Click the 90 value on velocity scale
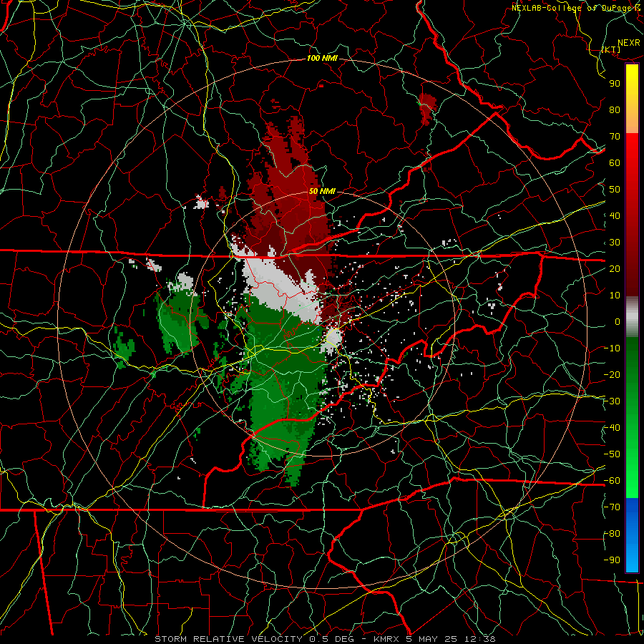Viewport: 644px width, 644px height. pyautogui.click(x=615, y=84)
